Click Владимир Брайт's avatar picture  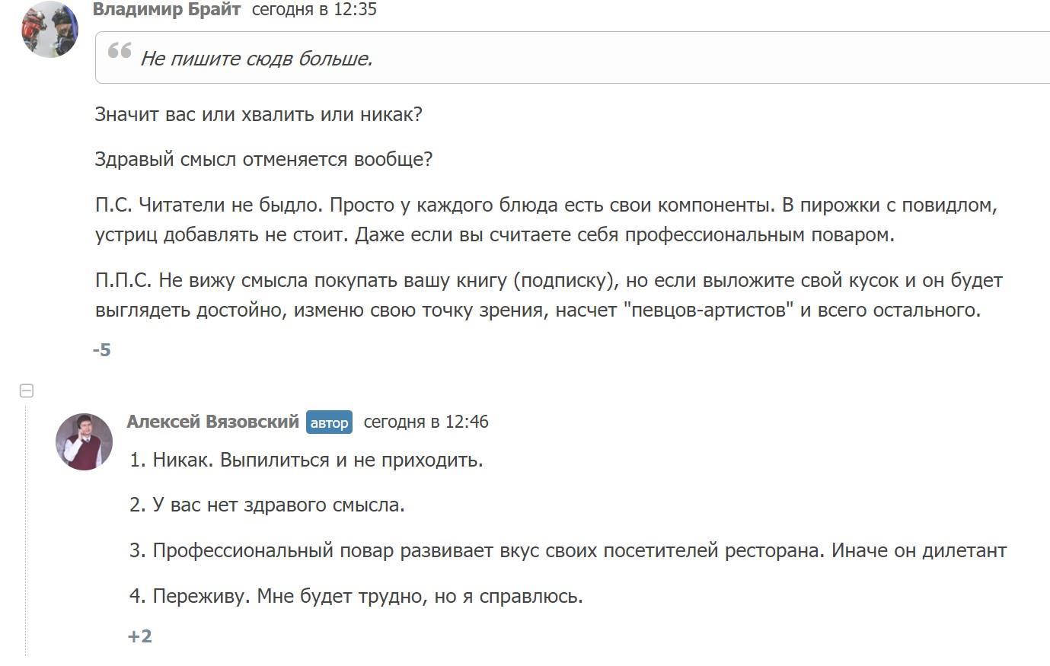(50, 29)
